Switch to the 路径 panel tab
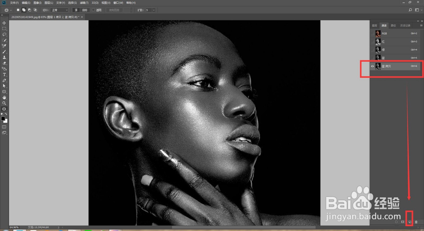The image size is (424, 231). pyautogui.click(x=393, y=25)
